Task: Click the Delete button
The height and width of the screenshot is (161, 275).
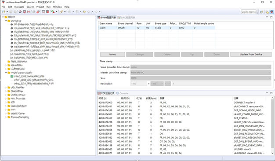Action: pos(167,55)
